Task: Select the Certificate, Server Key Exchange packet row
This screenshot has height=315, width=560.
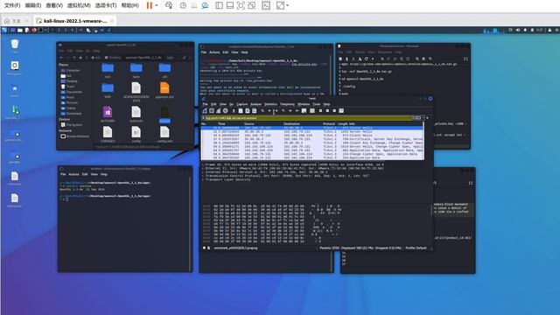Action: click(x=312, y=139)
